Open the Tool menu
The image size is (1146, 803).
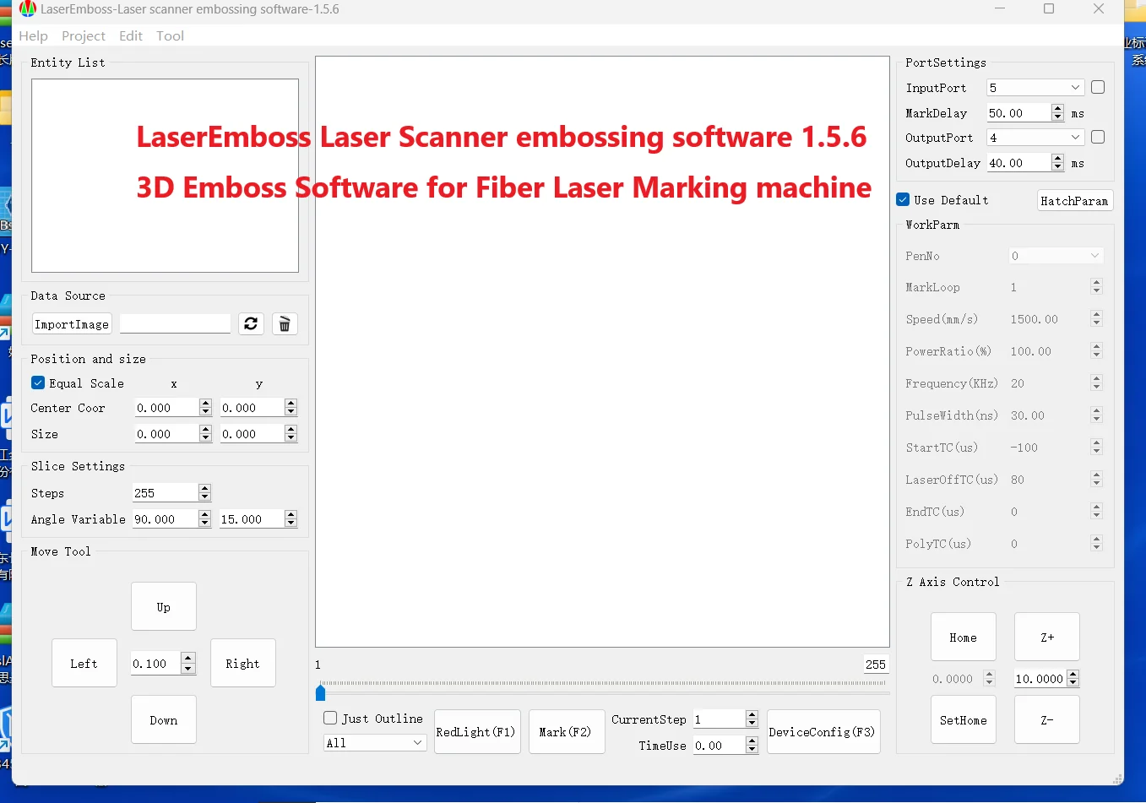point(170,35)
